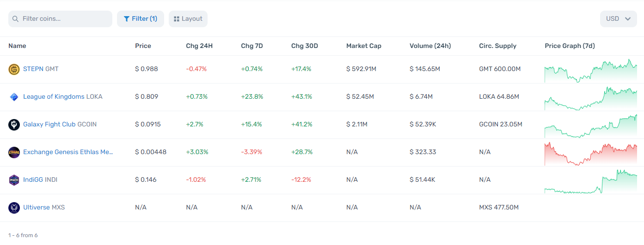Viewport: 644px width, 245px height.
Task: Click the IndiGG logo icon
Action: tap(14, 180)
